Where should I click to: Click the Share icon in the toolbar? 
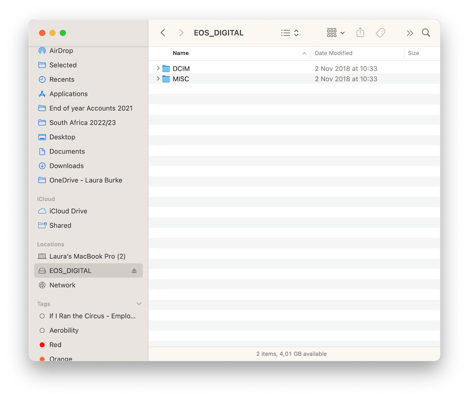(360, 33)
